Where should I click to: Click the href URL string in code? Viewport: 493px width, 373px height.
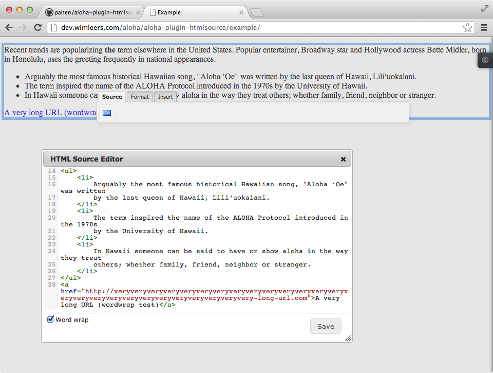click(204, 295)
